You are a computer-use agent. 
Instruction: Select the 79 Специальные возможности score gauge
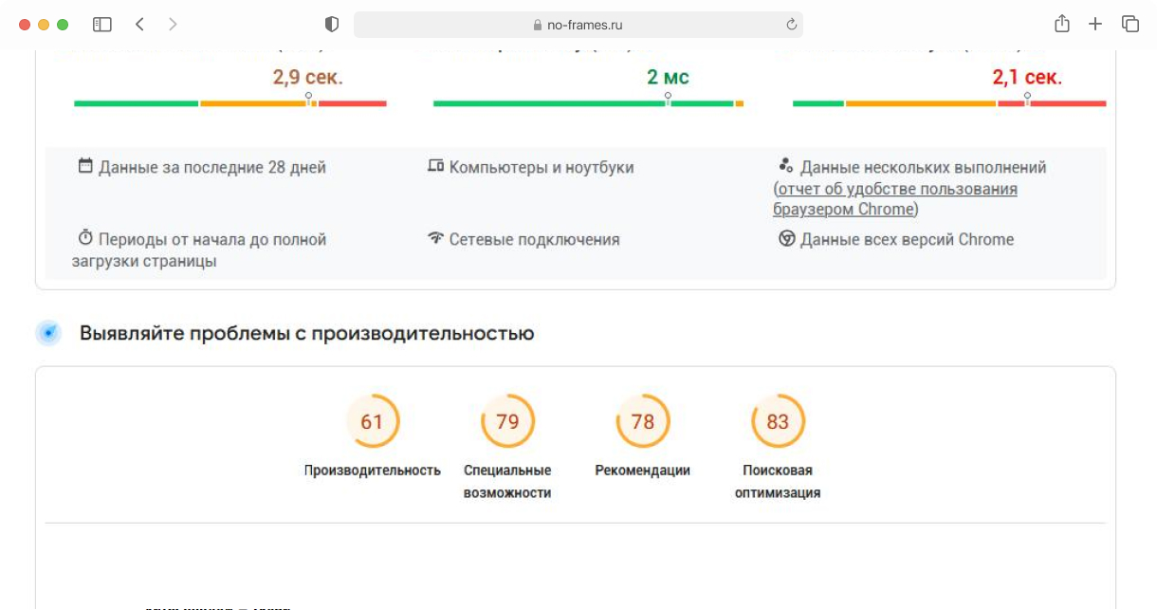point(507,421)
